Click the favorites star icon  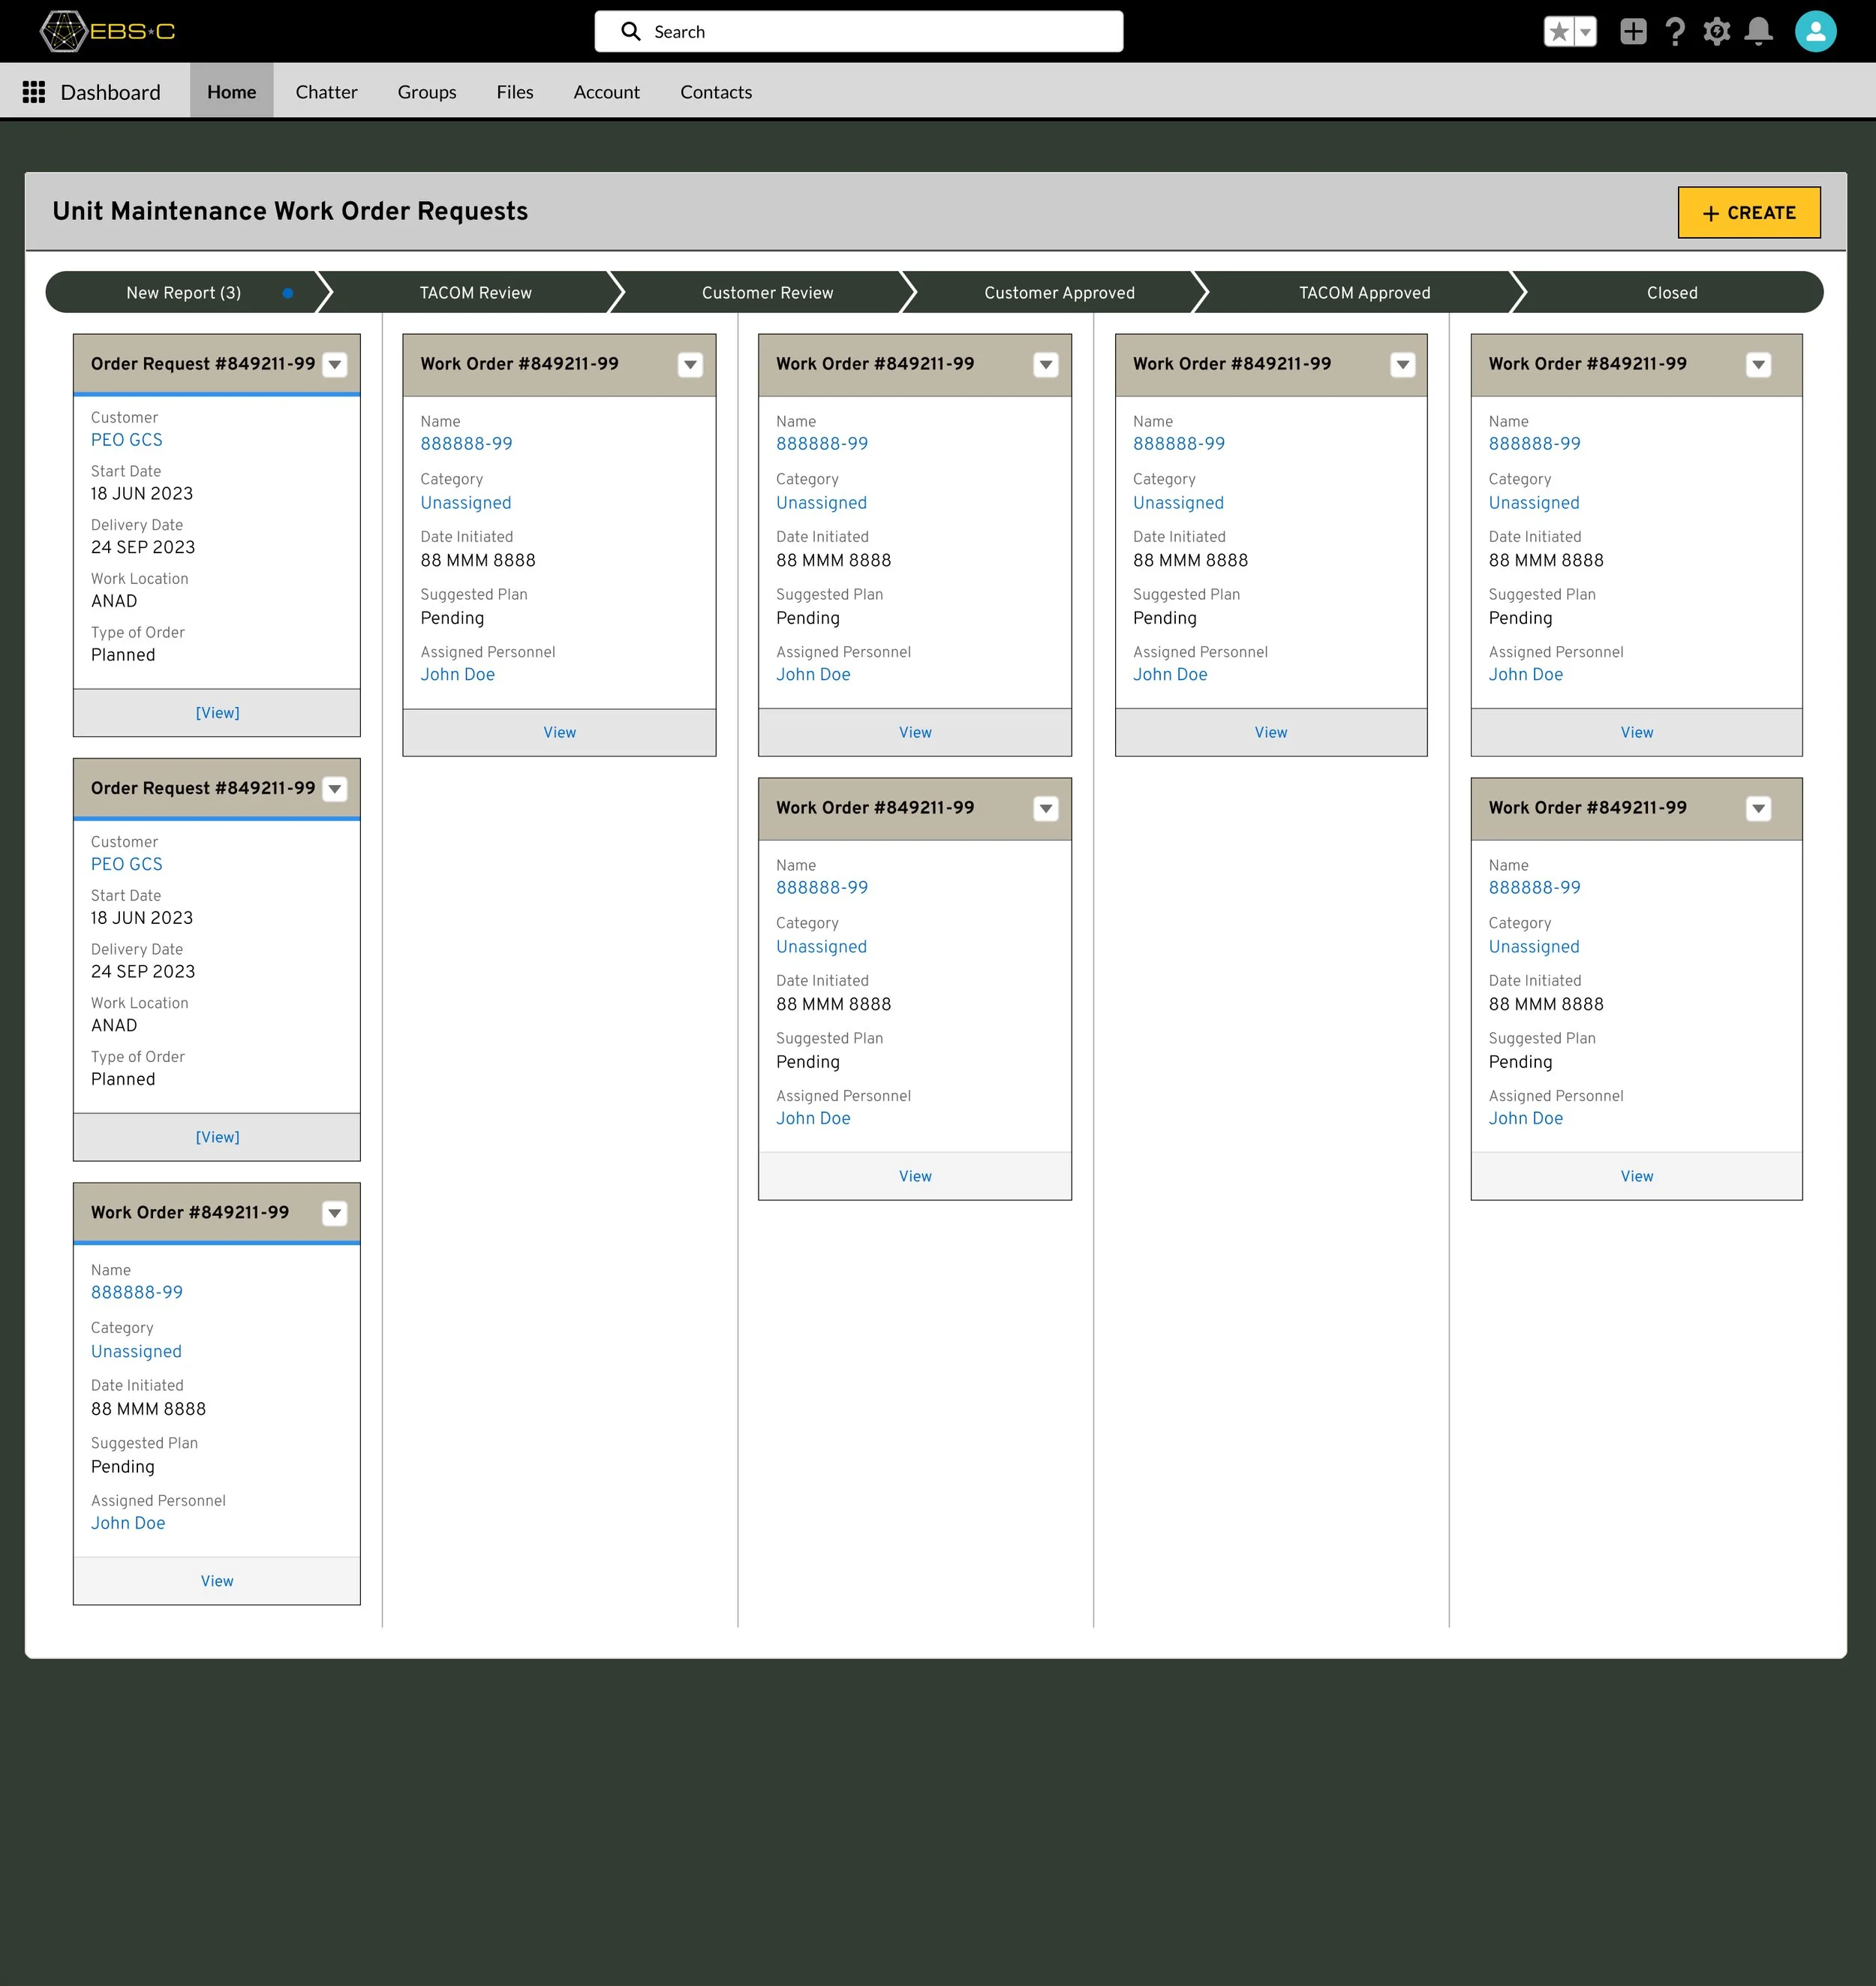pyautogui.click(x=1559, y=32)
